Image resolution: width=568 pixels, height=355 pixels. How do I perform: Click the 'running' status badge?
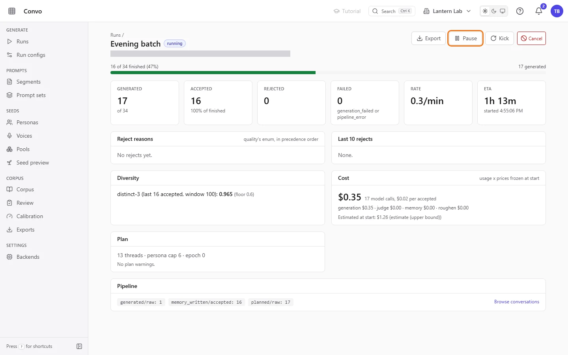pyautogui.click(x=175, y=43)
